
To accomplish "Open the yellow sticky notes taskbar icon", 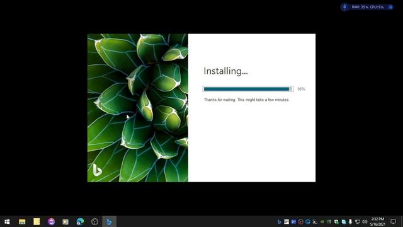I will click(x=37, y=221).
